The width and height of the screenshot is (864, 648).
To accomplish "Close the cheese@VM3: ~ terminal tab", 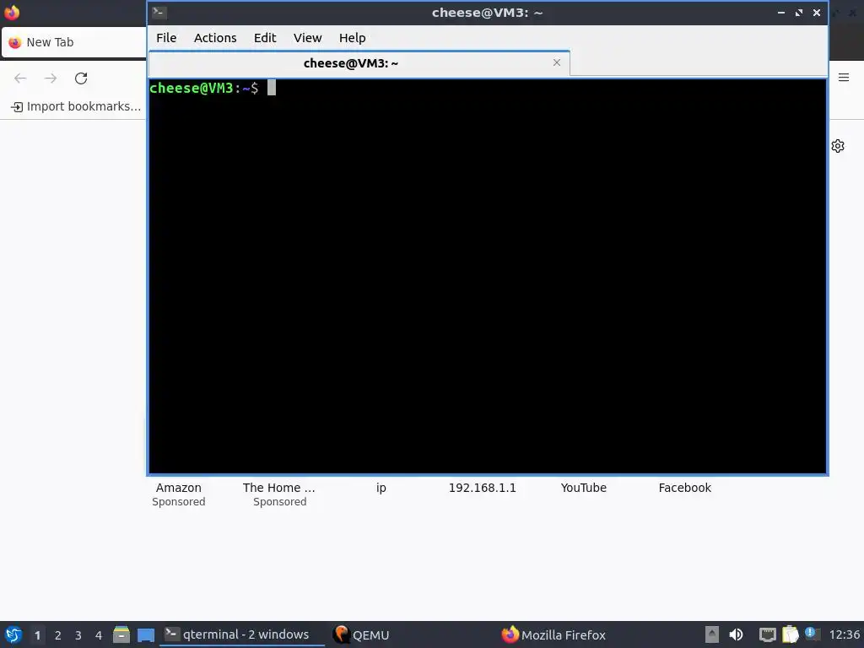I will tap(557, 62).
